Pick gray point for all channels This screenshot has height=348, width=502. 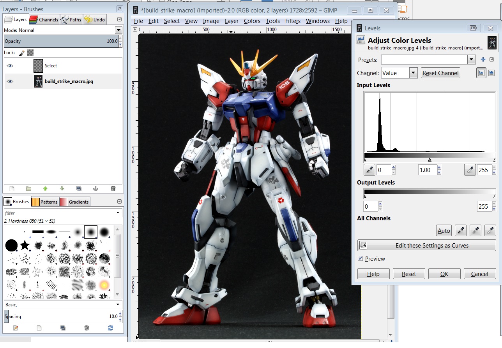click(x=475, y=230)
